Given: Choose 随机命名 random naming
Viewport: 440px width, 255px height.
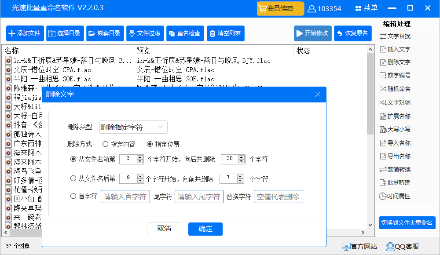Looking at the screenshot, I should (x=395, y=89).
